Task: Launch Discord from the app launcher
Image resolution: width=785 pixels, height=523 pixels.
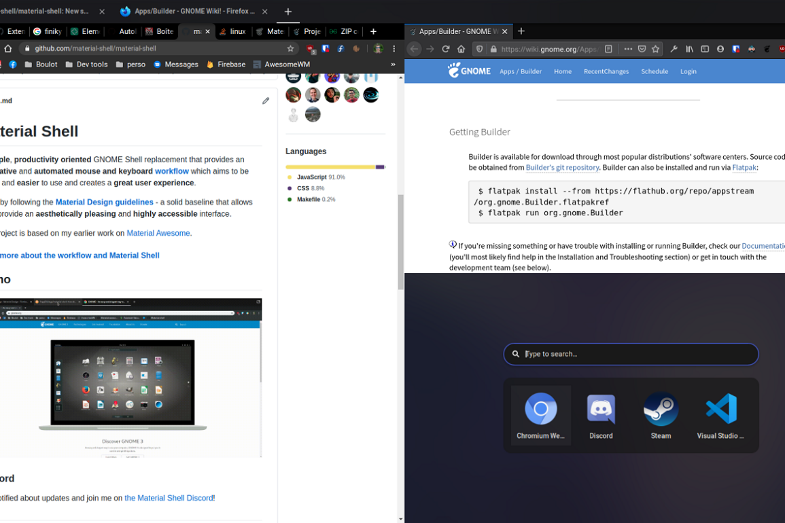Action: [x=601, y=416]
